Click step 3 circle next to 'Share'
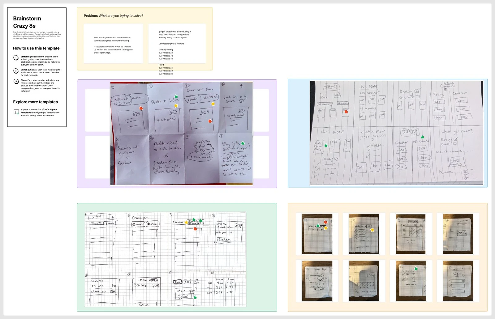This screenshot has width=495, height=319. (16, 81)
